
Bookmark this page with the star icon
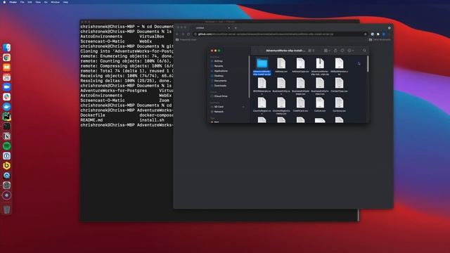(x=365, y=34)
